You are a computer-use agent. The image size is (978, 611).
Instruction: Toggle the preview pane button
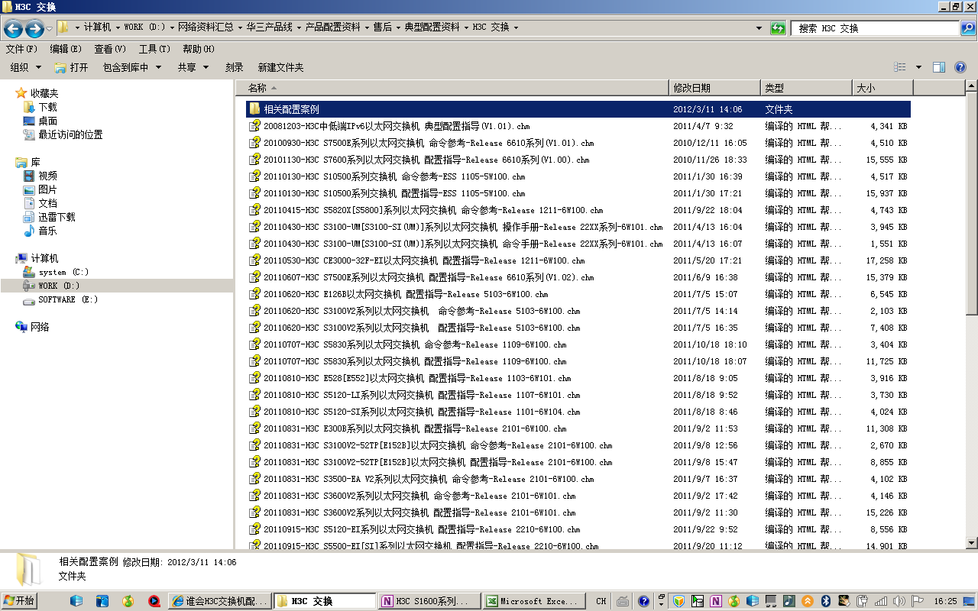[939, 67]
